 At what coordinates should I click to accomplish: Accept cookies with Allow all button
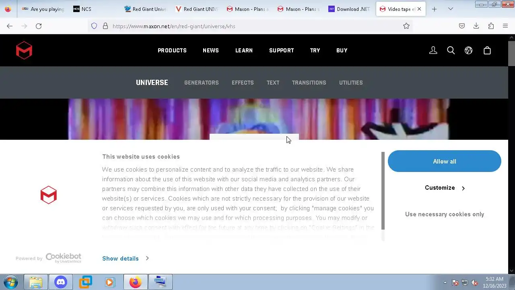[445, 161]
